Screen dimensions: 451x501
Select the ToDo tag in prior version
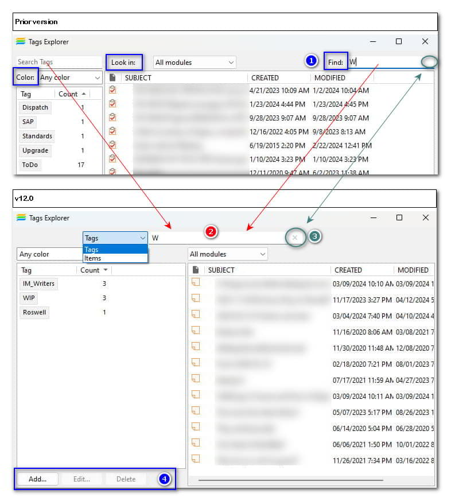[x=30, y=165]
